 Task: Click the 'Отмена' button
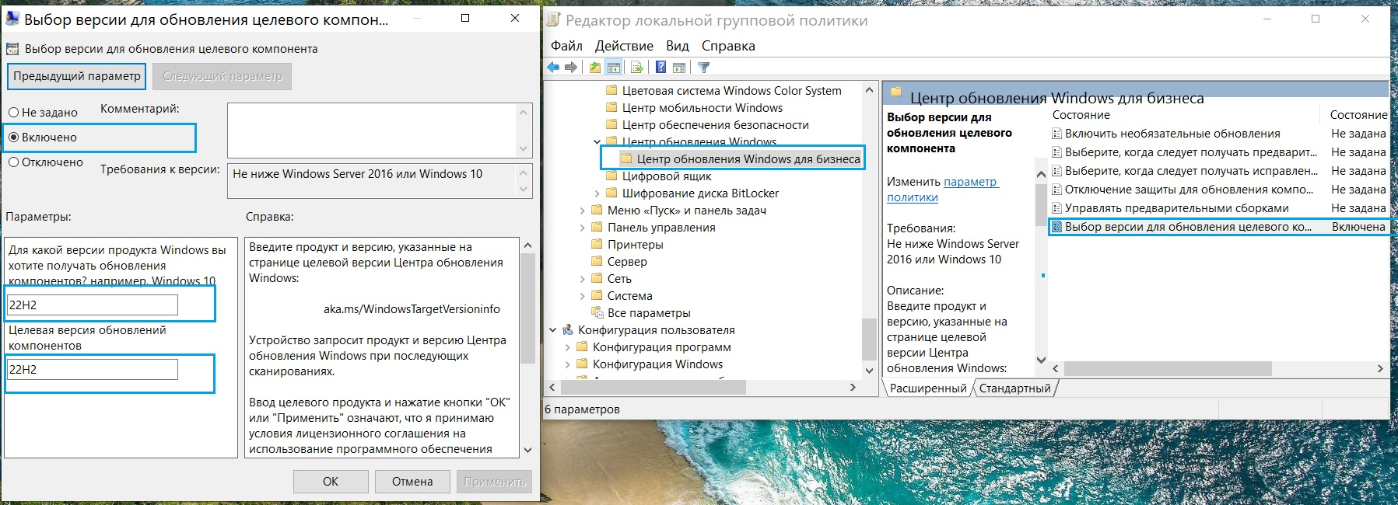click(412, 482)
